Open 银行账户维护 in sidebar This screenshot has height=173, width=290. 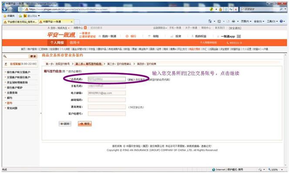pos(15,87)
